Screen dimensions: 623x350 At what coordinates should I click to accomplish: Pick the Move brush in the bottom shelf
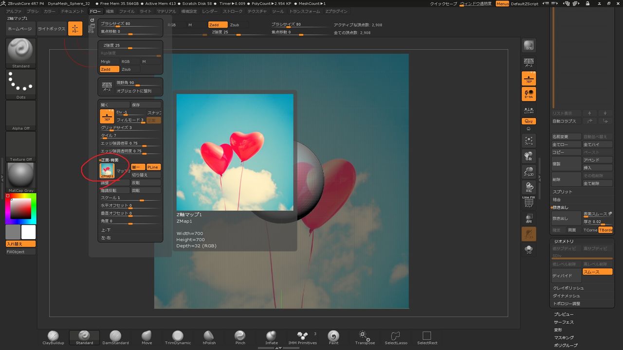tap(147, 338)
